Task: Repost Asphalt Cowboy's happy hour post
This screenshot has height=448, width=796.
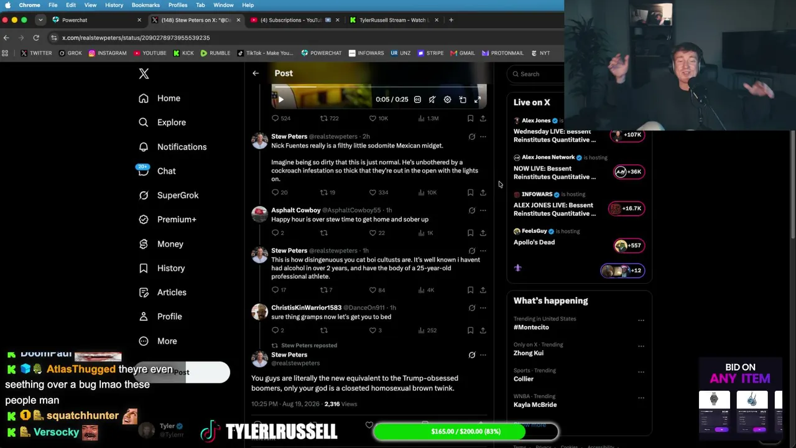Action: coord(323,233)
